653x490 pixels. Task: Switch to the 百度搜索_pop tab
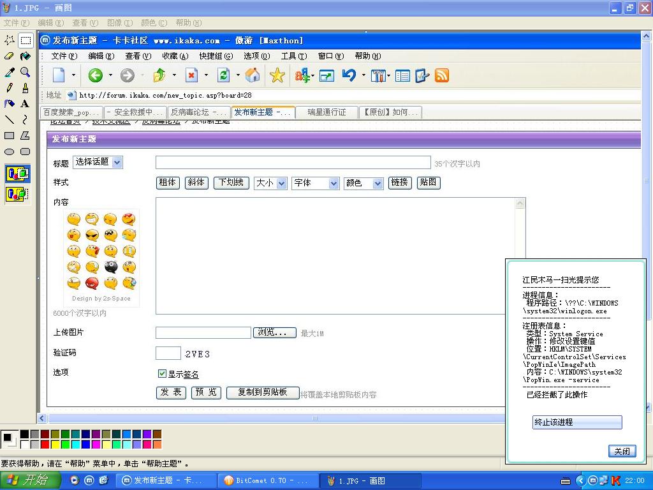coord(71,112)
